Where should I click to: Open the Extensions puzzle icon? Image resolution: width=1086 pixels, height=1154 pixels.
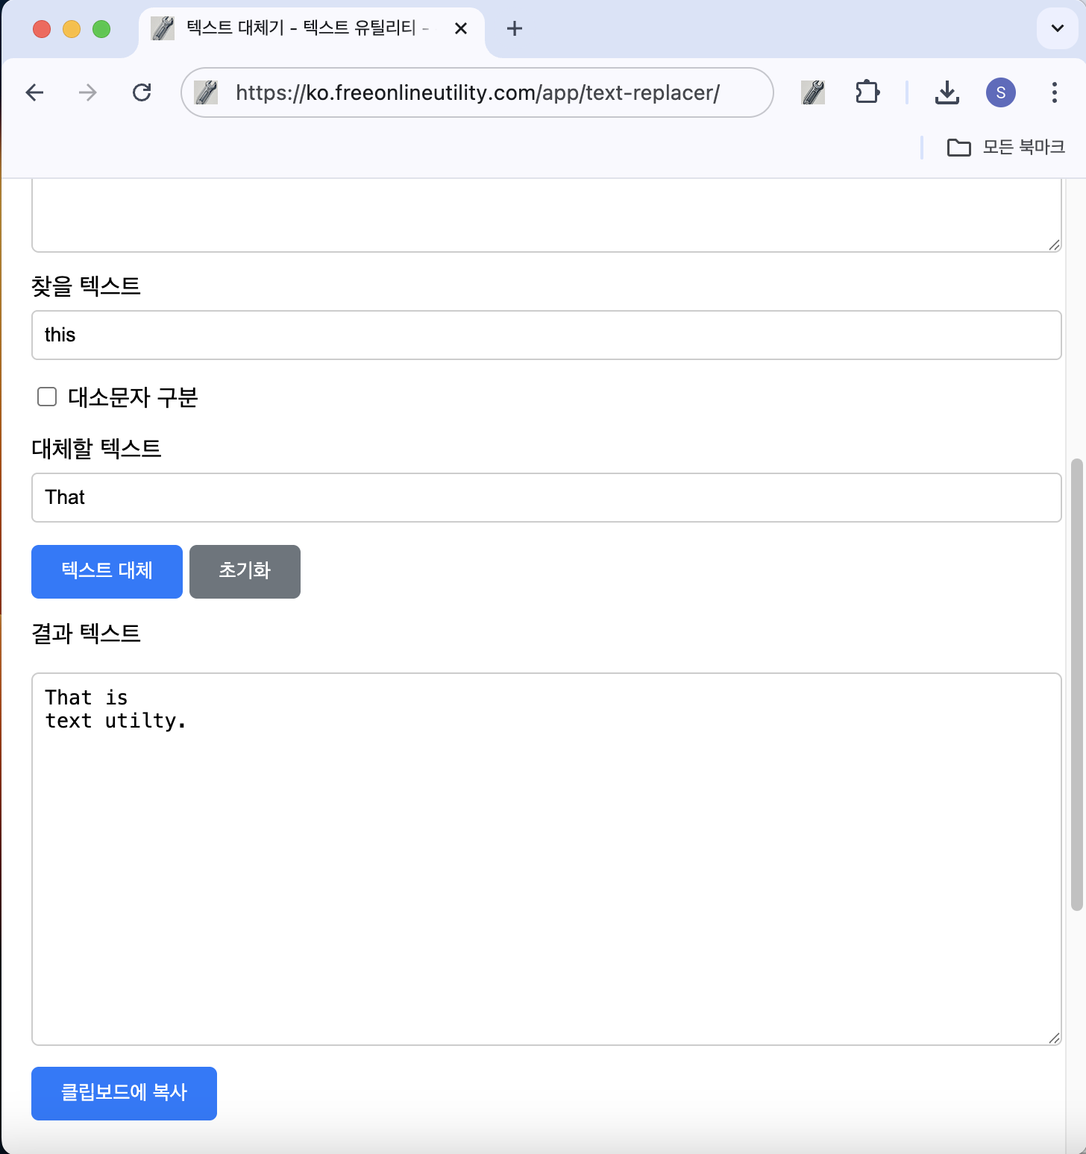[x=867, y=92]
